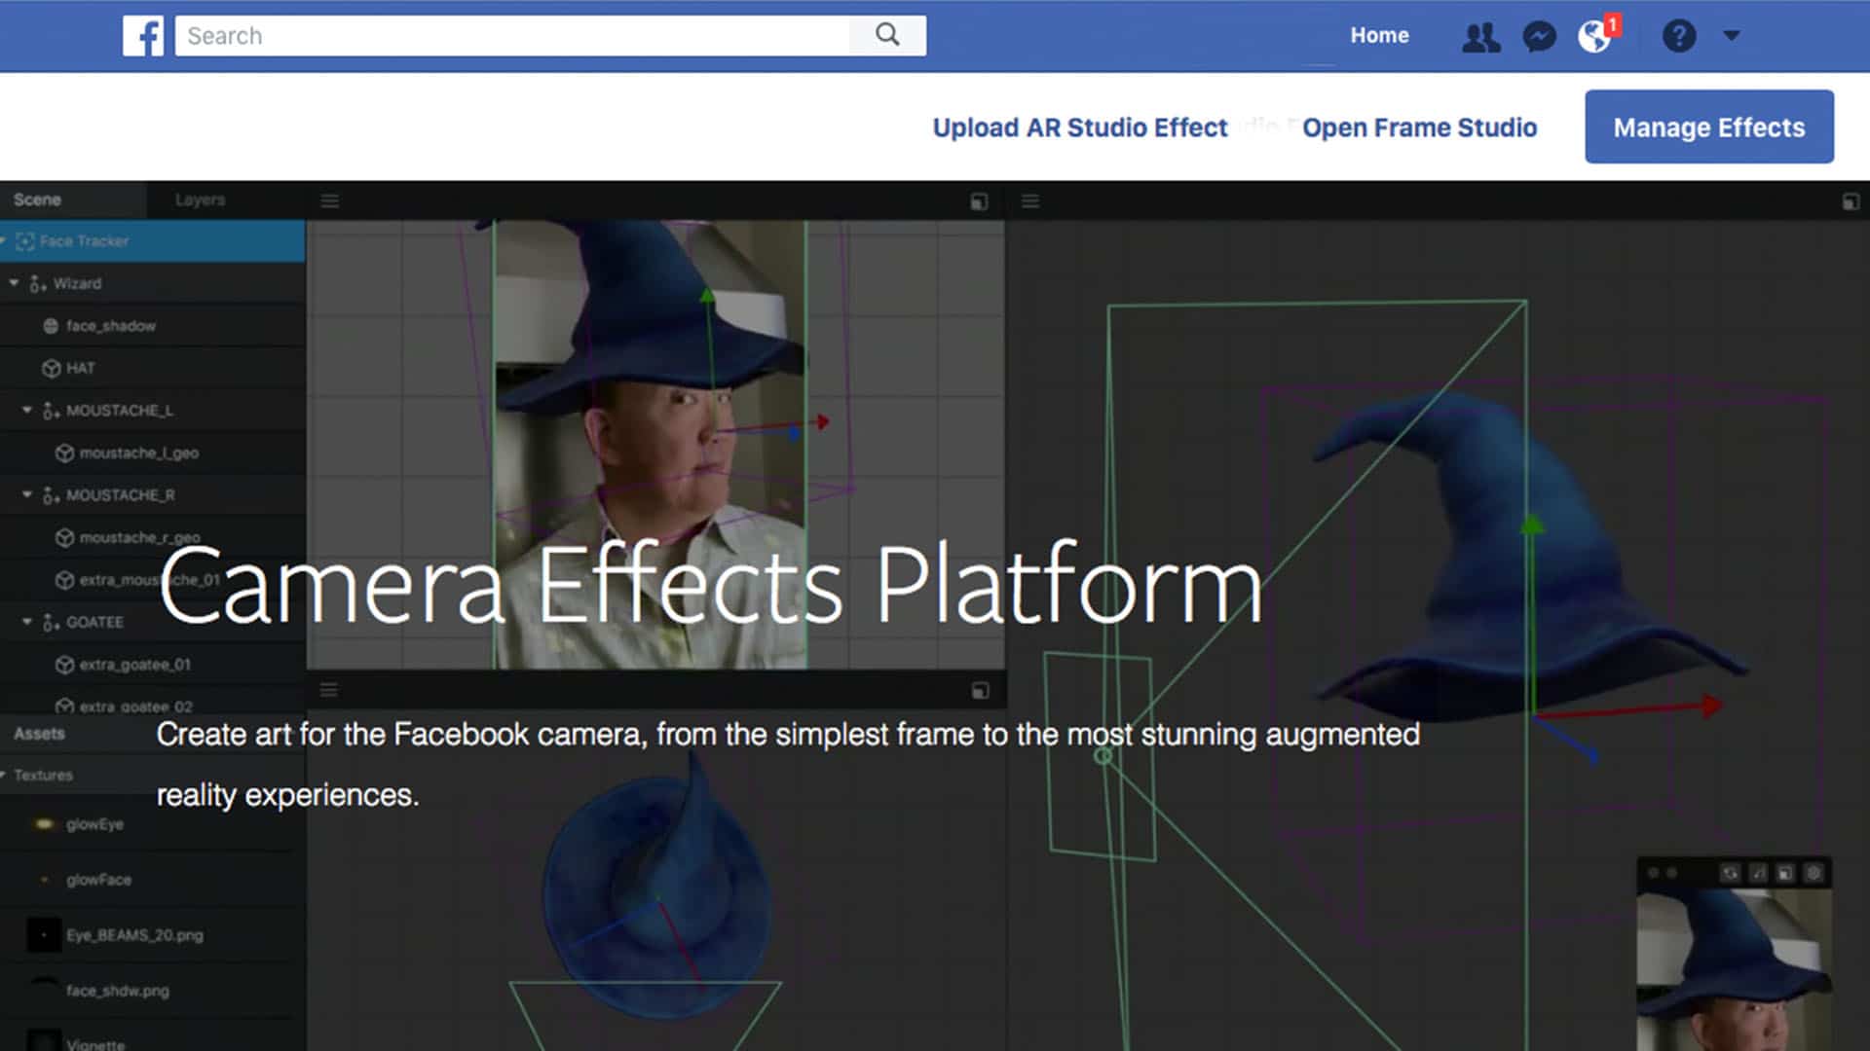
Task: Select the MOUSTACHE_R item
Action: (120, 495)
